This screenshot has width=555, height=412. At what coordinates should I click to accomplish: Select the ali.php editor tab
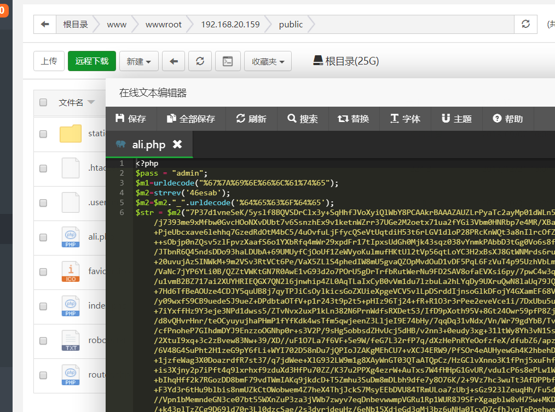[149, 144]
